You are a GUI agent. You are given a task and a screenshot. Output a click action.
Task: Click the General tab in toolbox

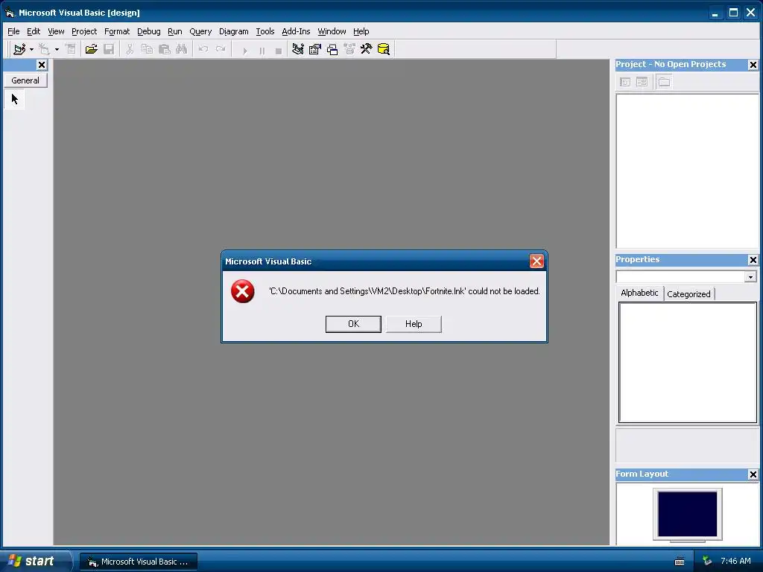25,80
